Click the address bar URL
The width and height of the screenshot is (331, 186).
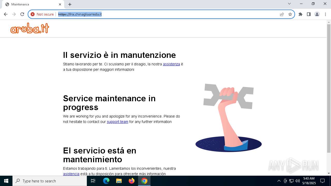click(80, 14)
